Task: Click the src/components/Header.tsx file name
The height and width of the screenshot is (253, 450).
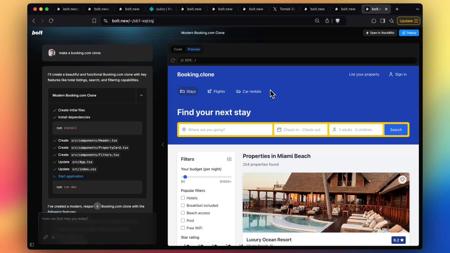Action: pos(94,141)
